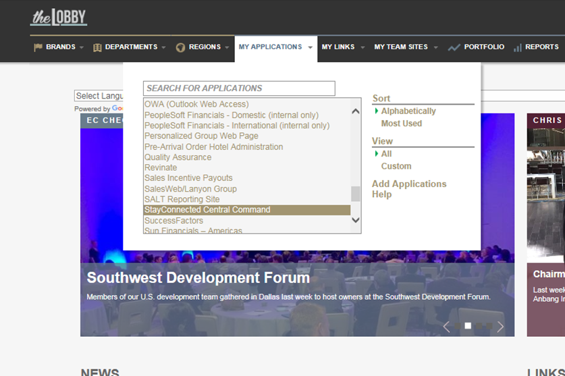Click the Departments building icon
The width and height of the screenshot is (565, 376).
(97, 47)
